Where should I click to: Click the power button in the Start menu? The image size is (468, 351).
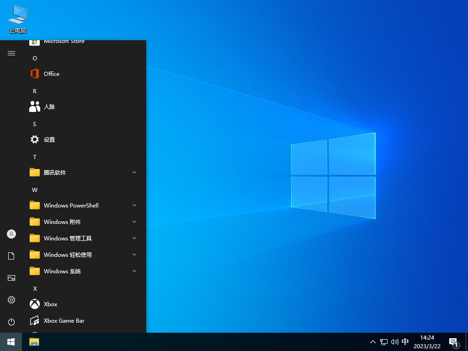(11, 321)
